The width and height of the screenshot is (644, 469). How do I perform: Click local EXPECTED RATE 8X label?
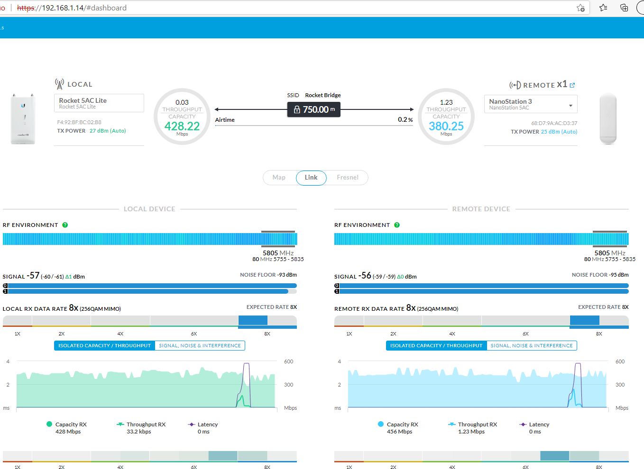point(272,307)
